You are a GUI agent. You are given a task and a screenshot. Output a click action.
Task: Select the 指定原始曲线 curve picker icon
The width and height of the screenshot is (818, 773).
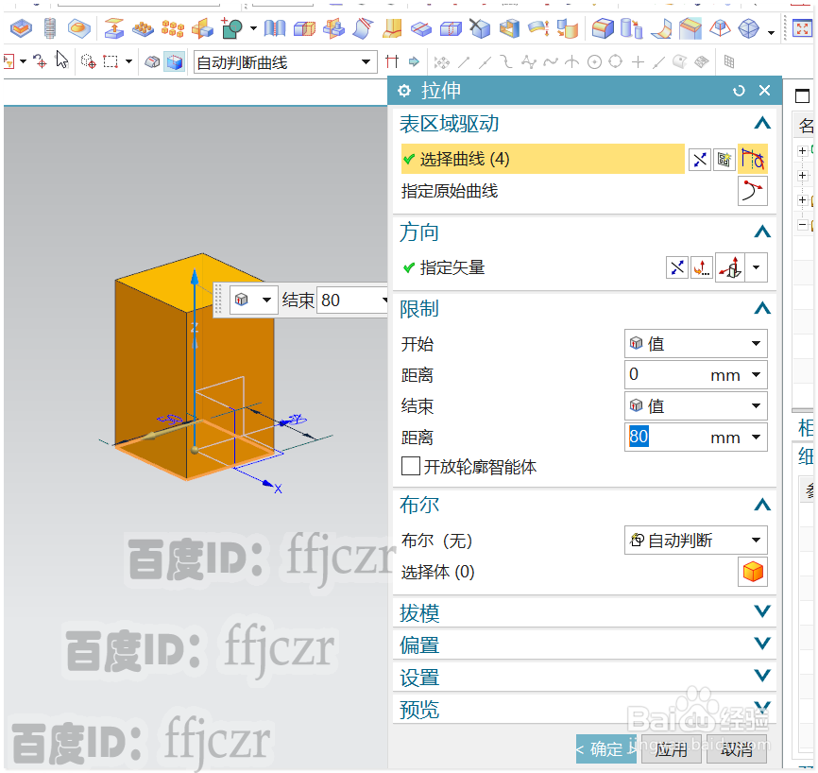[x=753, y=190]
